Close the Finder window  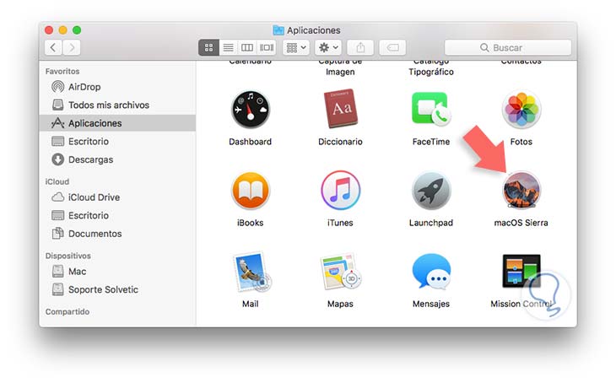[x=49, y=30]
